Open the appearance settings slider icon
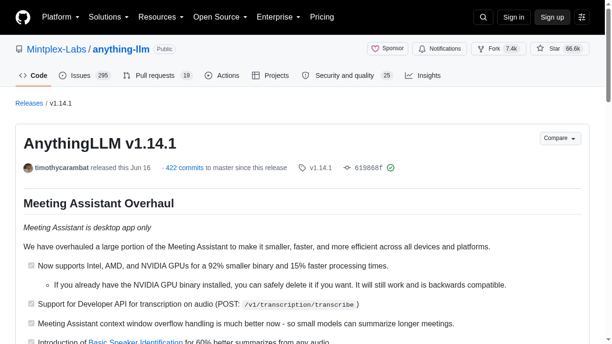 point(582,17)
